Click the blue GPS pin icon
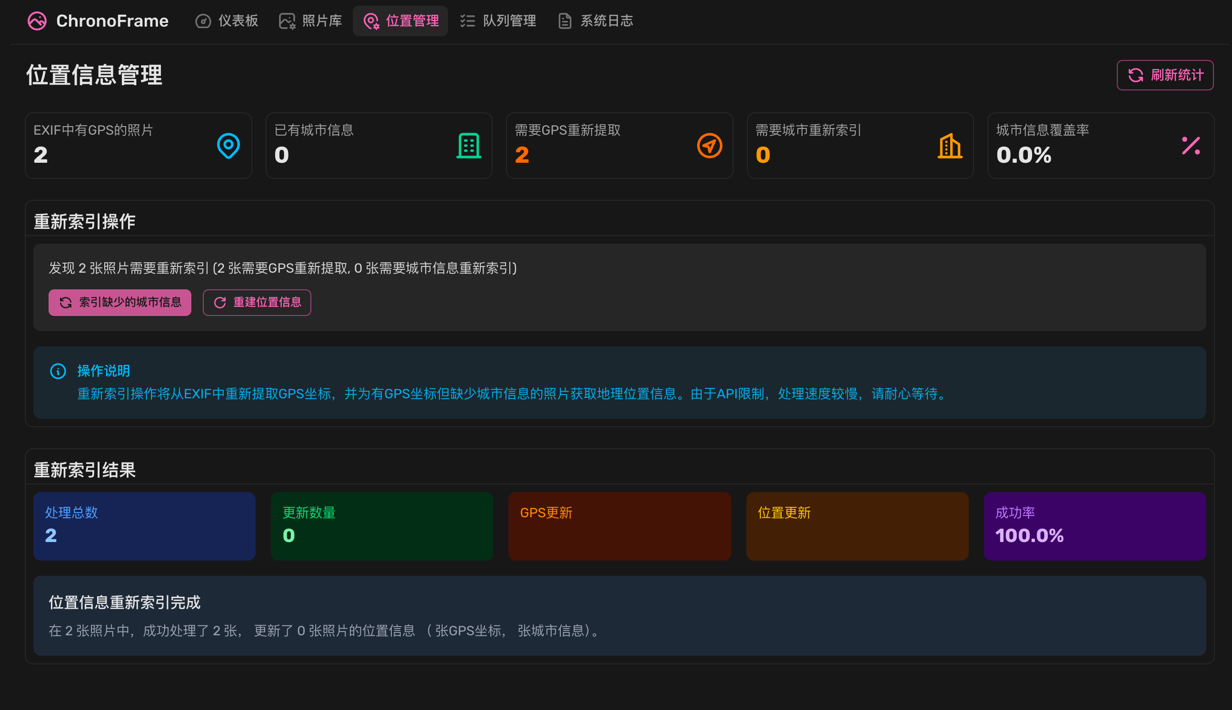This screenshot has height=710, width=1232. point(228,145)
